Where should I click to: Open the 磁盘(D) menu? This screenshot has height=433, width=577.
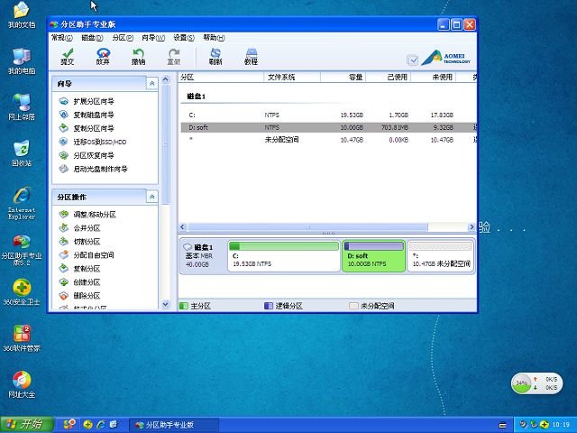(x=92, y=38)
